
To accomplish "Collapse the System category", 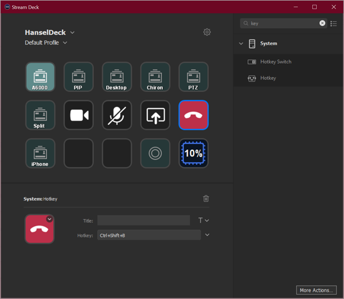I will pyautogui.click(x=241, y=43).
